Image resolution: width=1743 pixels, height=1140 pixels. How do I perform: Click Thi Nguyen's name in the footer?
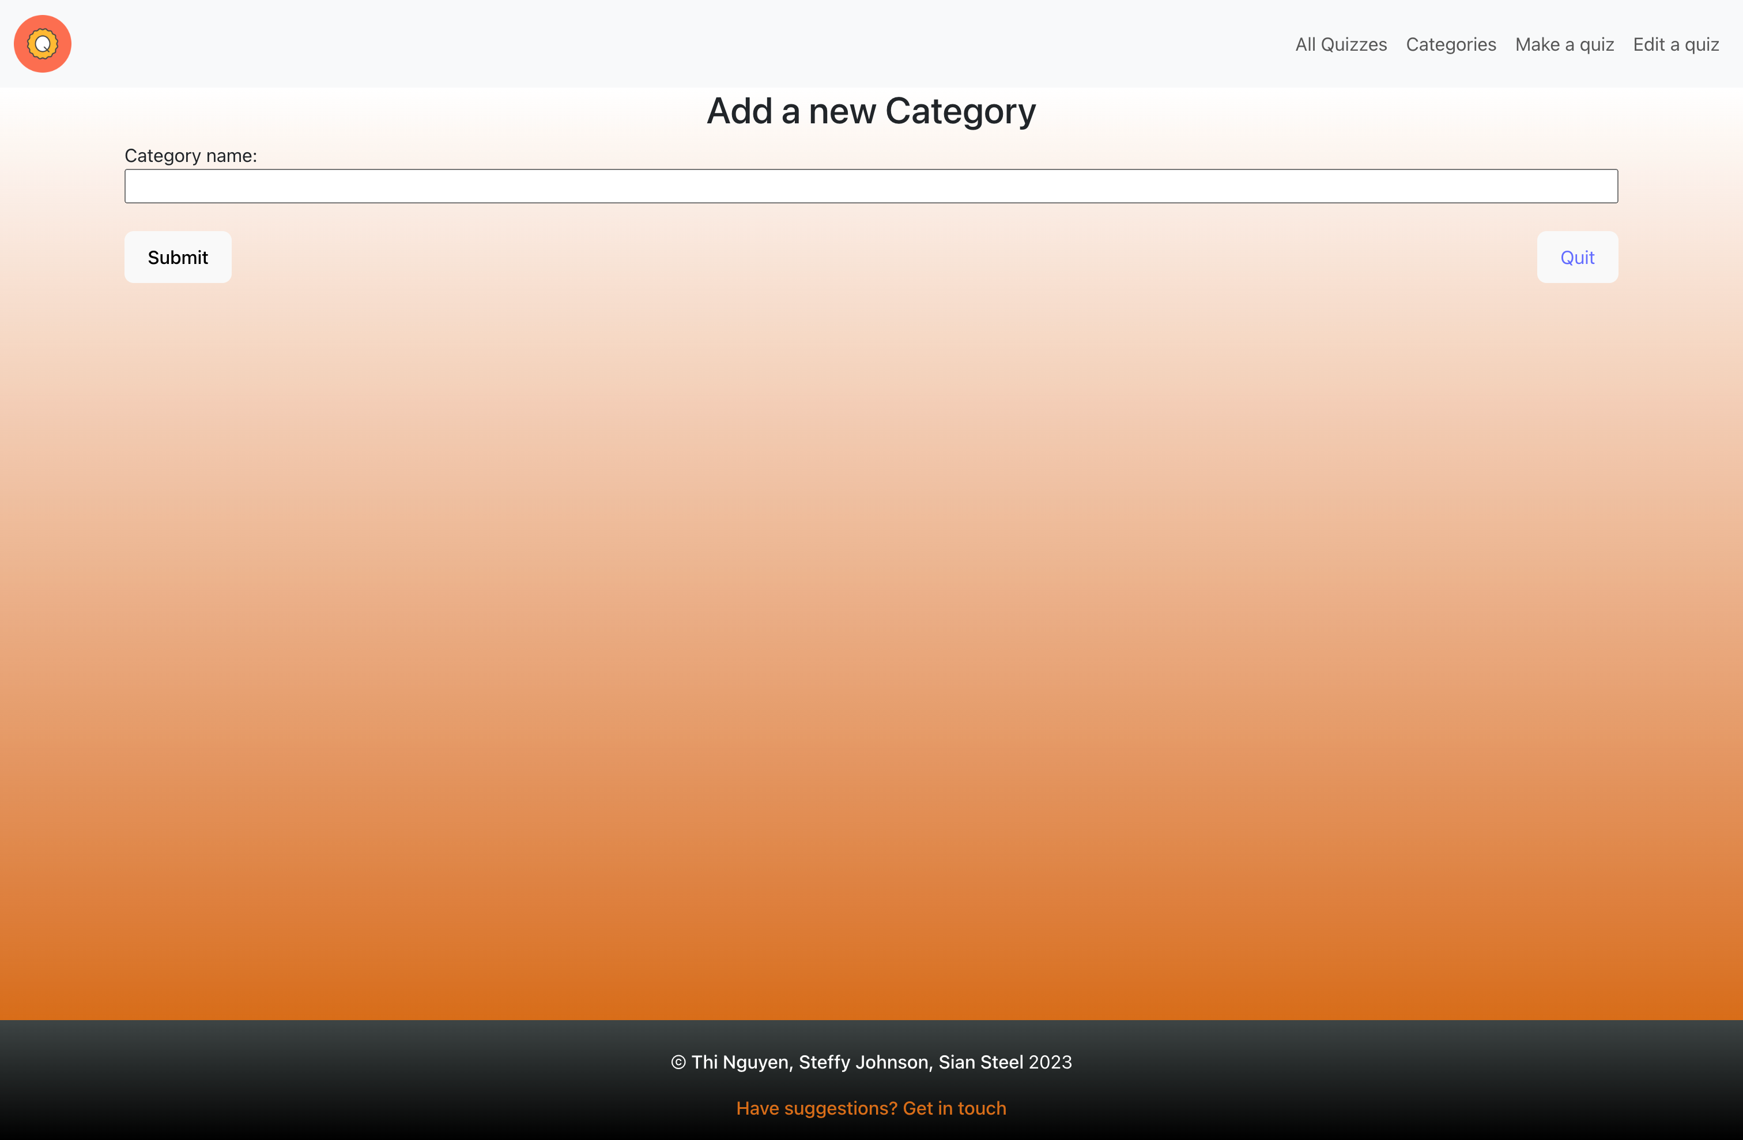741,1062
